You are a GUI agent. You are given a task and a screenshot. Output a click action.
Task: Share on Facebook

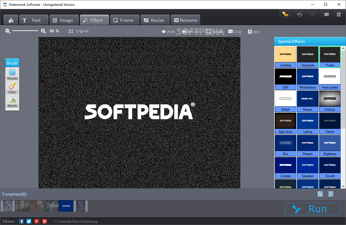tap(21, 221)
